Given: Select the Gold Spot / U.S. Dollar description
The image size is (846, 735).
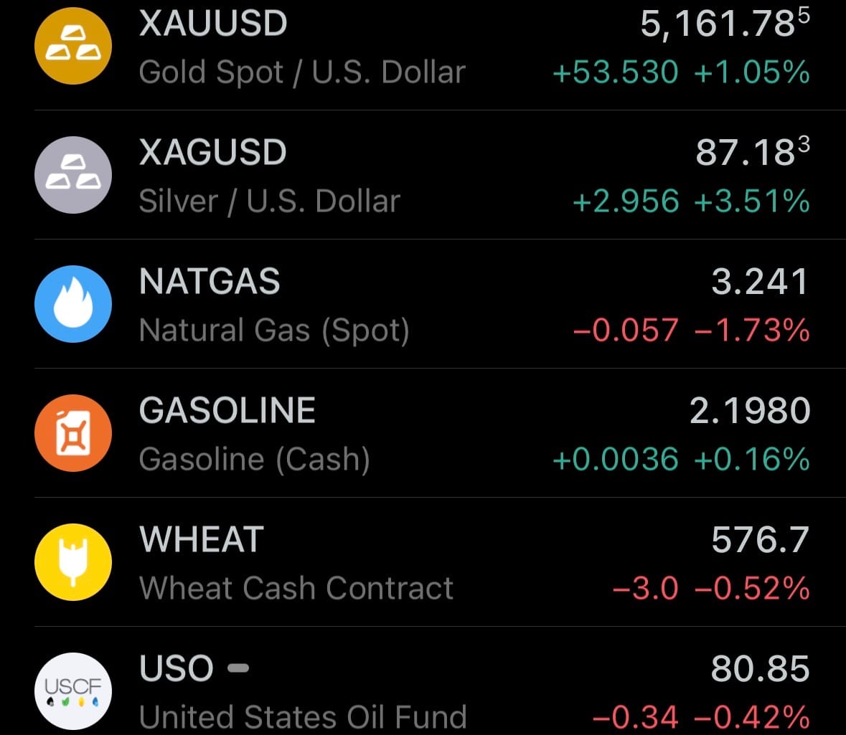Looking at the screenshot, I should click(302, 72).
